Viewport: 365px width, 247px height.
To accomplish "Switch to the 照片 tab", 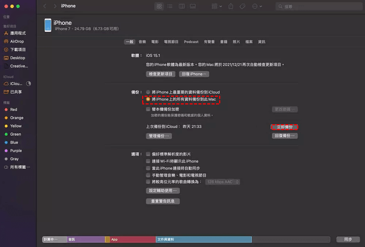I will coord(236,42).
